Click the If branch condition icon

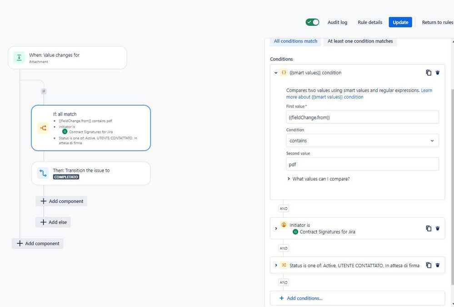click(x=43, y=128)
